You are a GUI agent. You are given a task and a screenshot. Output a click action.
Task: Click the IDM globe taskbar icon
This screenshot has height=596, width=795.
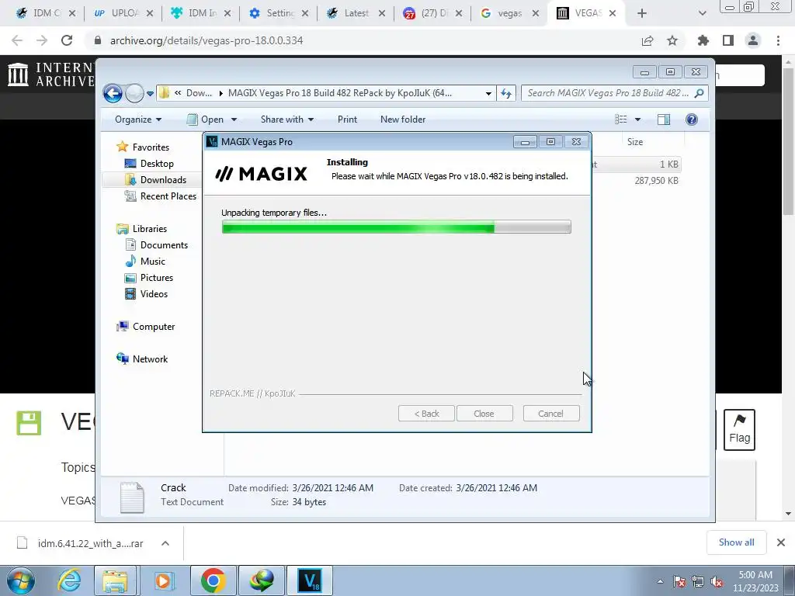pyautogui.click(x=262, y=580)
